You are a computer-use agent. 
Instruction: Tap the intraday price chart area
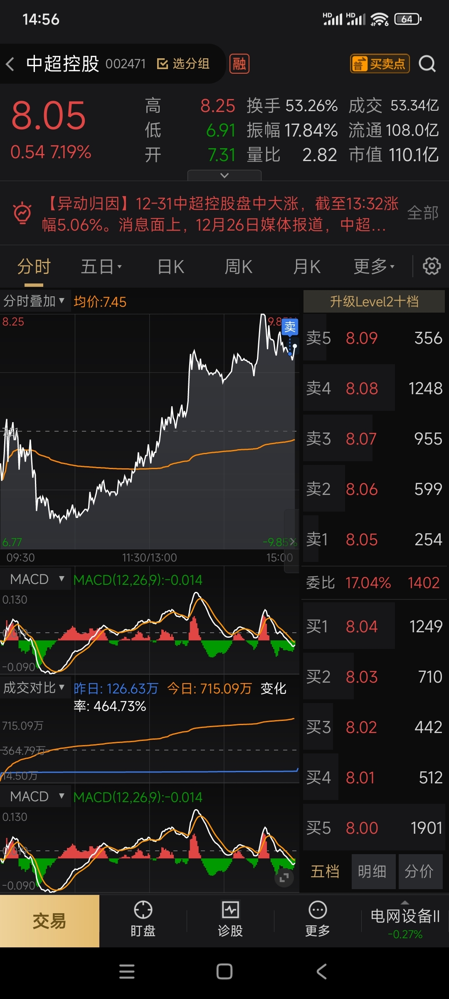[150, 431]
